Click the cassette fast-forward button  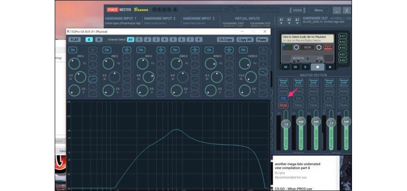pos(296,67)
